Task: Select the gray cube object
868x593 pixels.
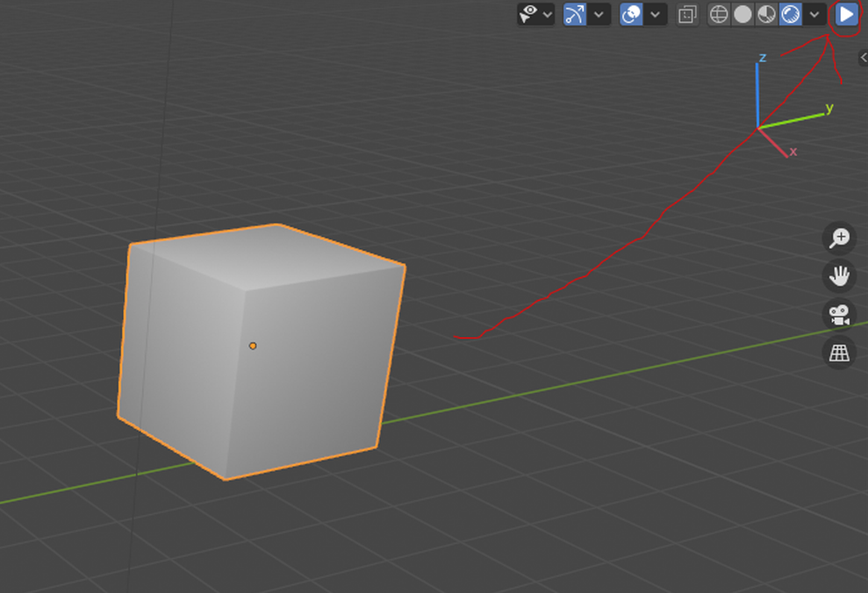Action: (x=261, y=352)
